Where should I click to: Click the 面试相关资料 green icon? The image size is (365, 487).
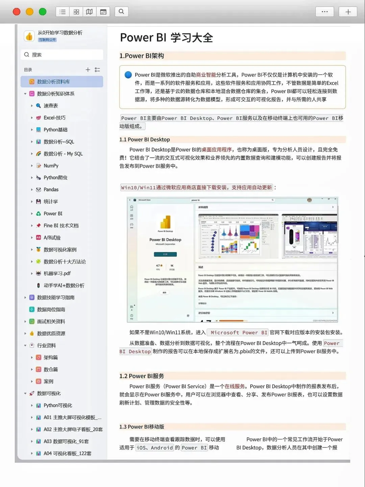click(32, 322)
